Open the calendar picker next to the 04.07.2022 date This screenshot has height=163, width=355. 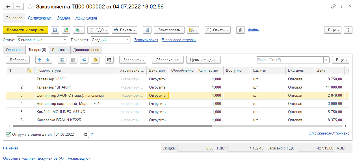(86, 134)
